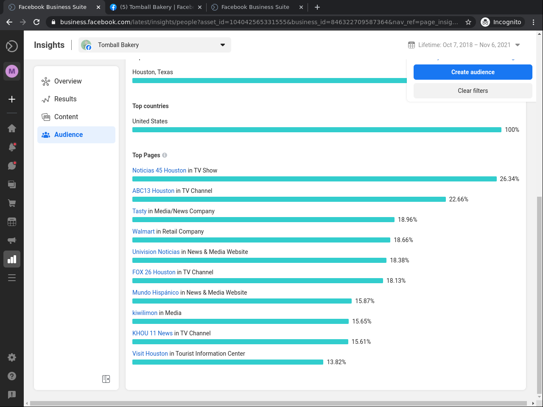Viewport: 543px width, 407px height.
Task: Click the 13.82% value
Action: pyautogui.click(x=336, y=362)
